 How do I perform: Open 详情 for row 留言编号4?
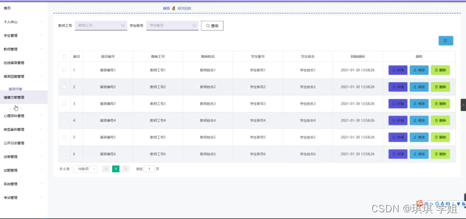coord(398,120)
